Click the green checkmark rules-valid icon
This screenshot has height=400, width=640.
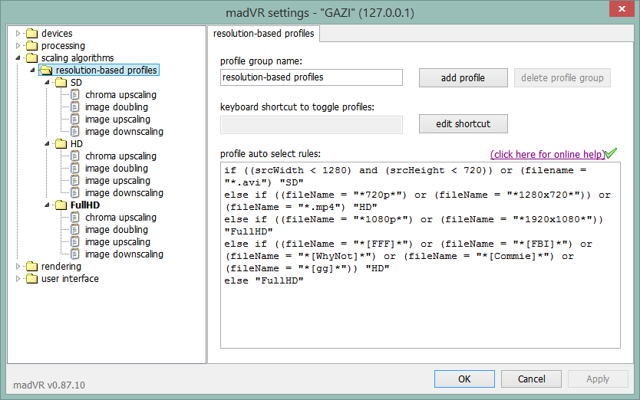611,153
